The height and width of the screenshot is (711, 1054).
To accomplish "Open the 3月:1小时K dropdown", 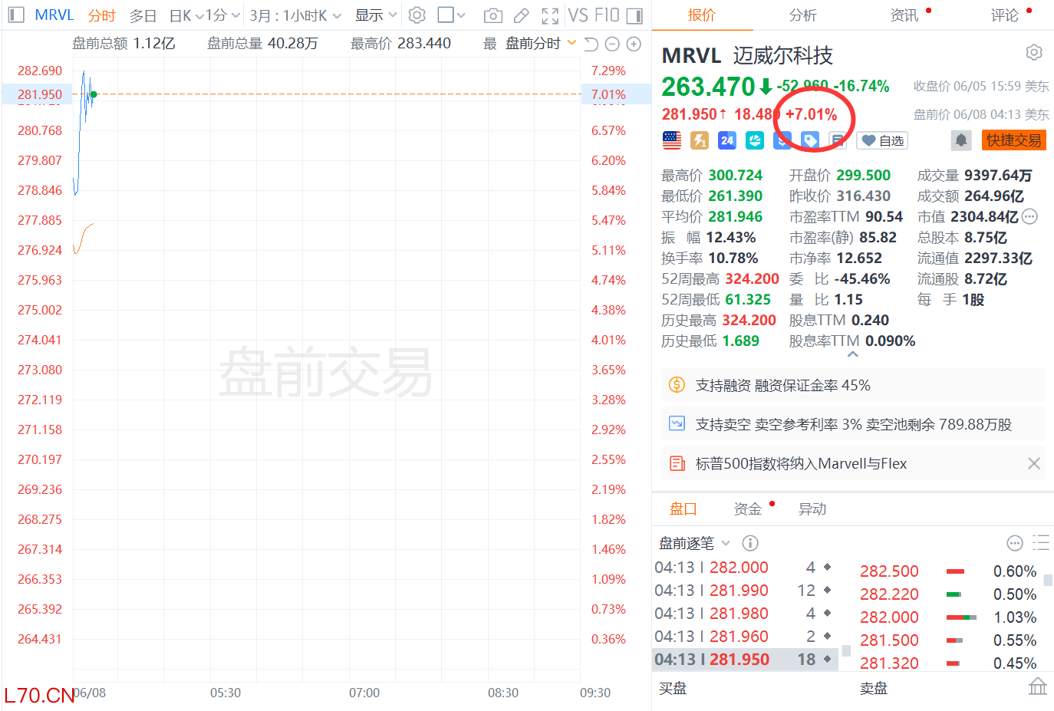I will tap(295, 15).
